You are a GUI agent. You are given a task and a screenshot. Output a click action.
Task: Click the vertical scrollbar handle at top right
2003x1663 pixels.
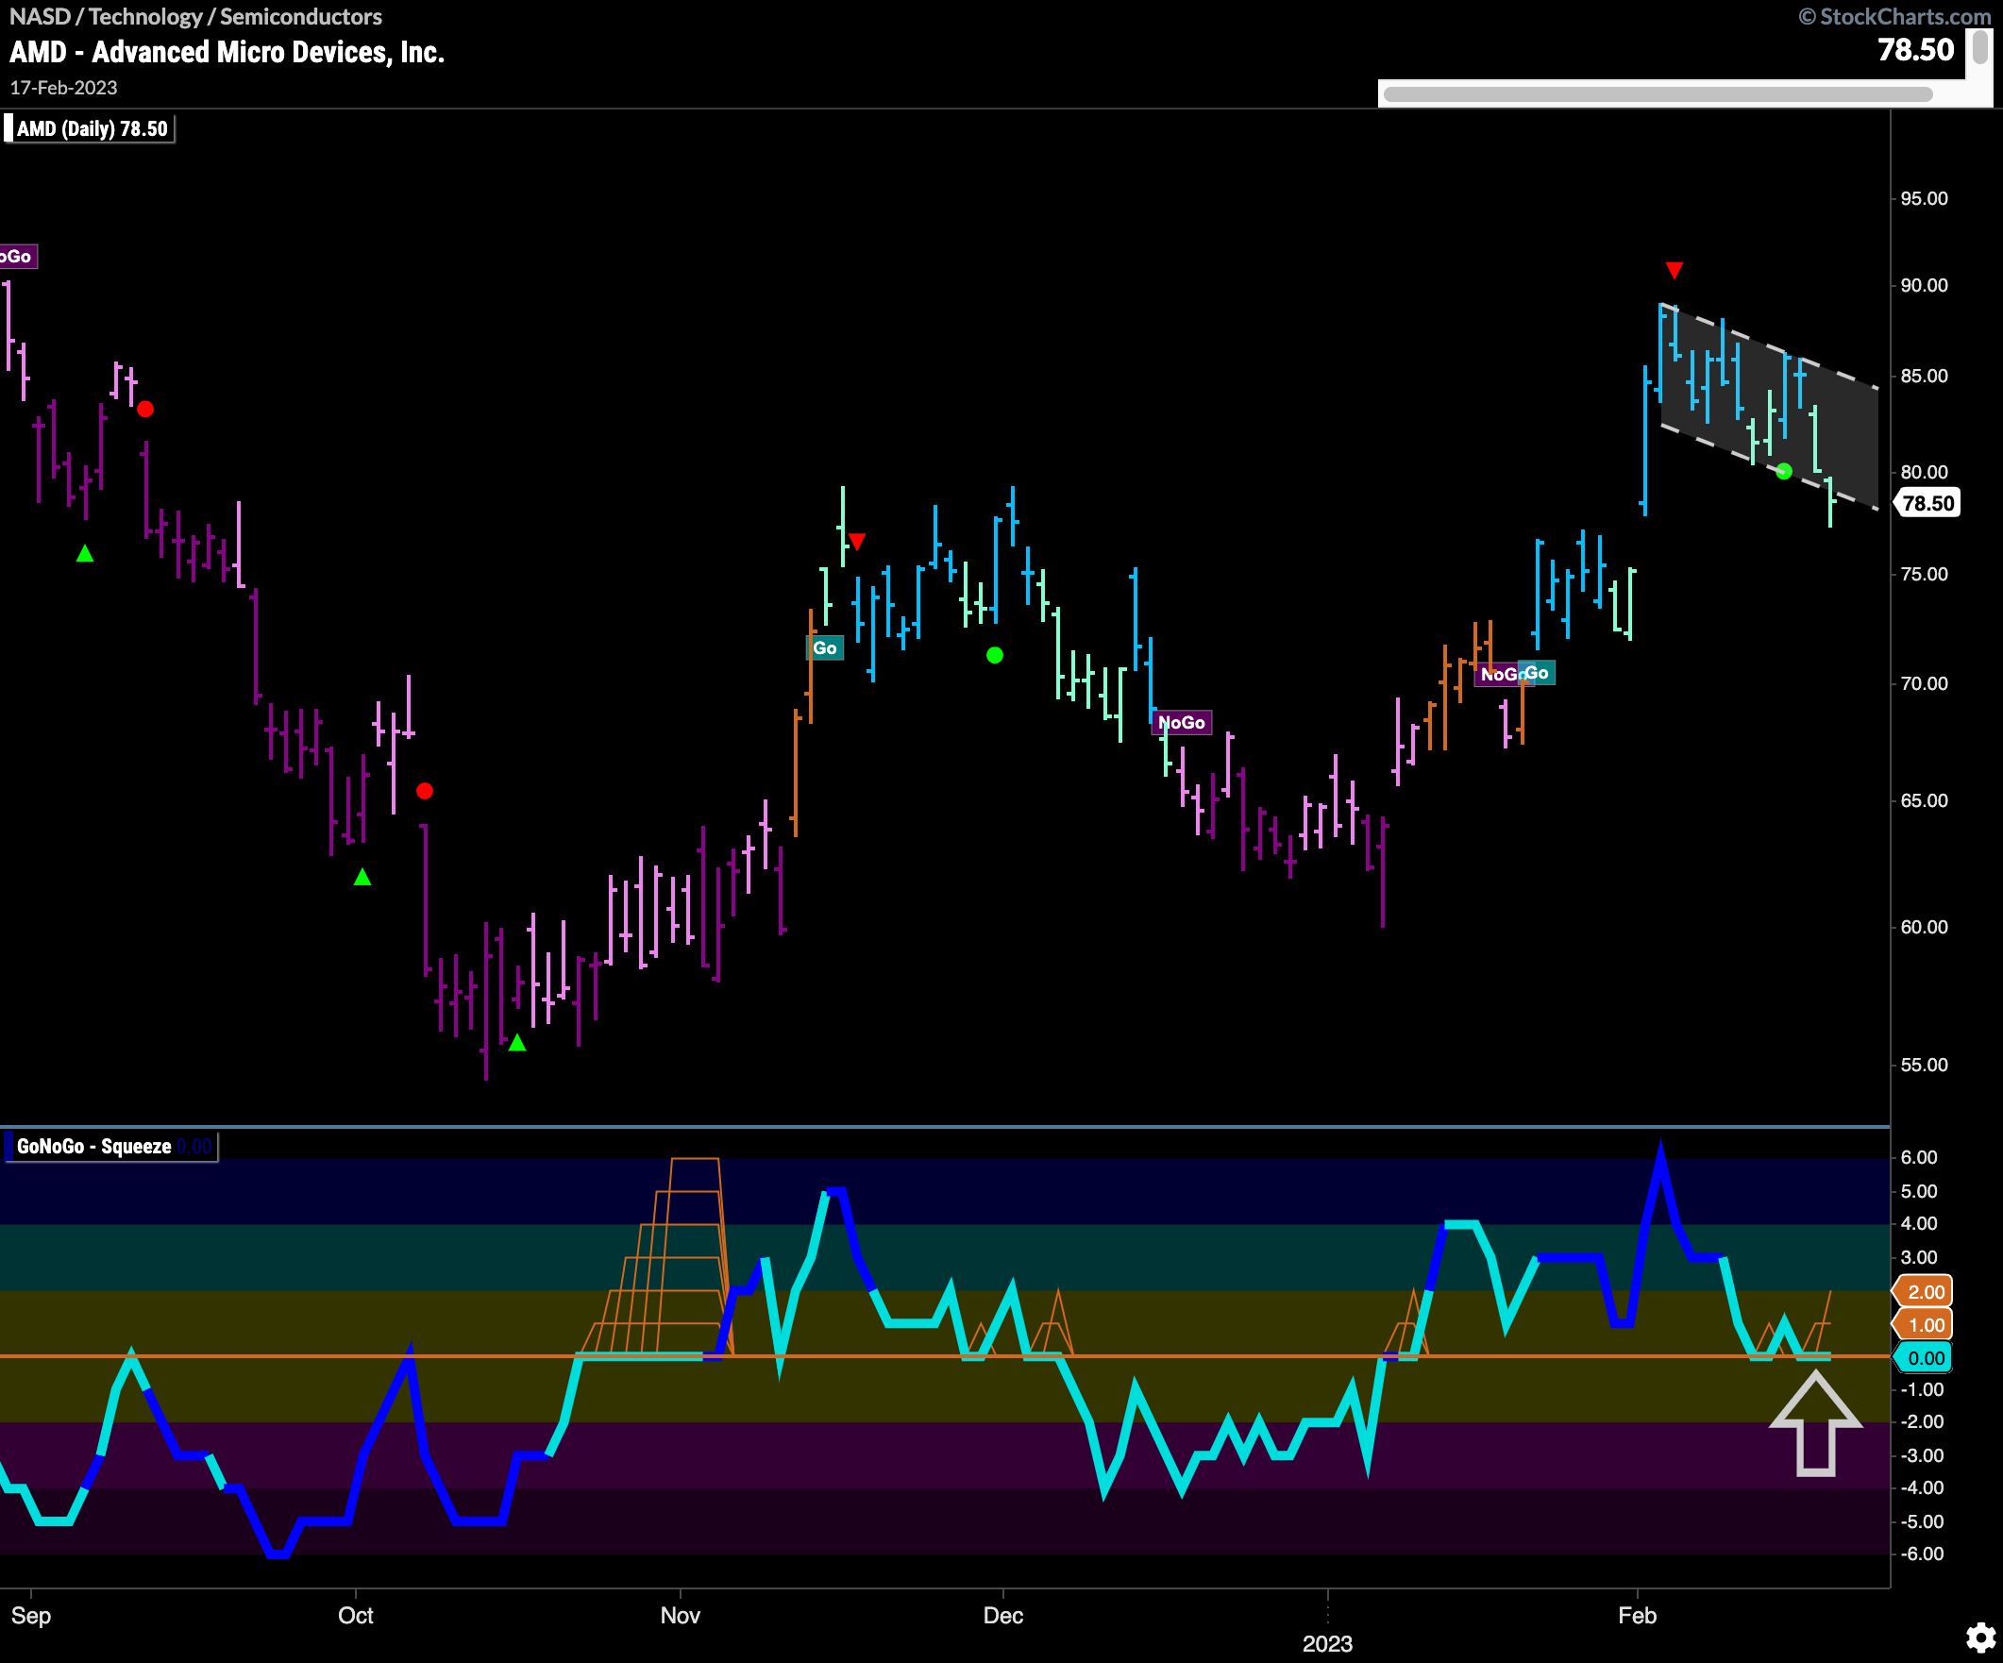point(1980,48)
